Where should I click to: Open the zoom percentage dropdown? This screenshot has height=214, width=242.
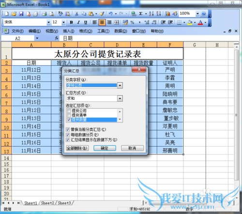point(197,14)
